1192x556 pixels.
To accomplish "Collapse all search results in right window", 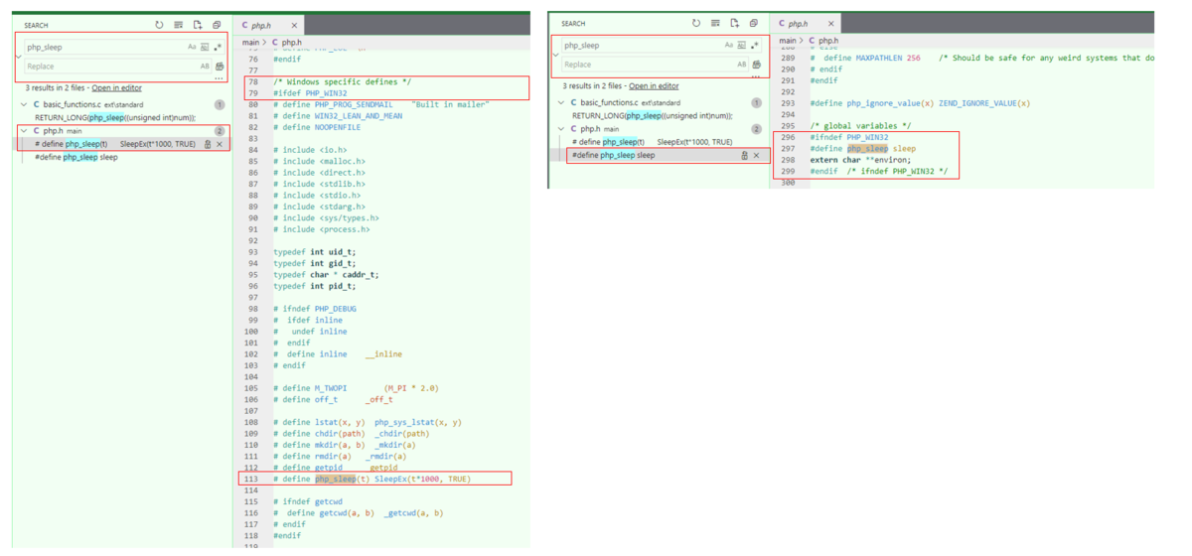I will coord(753,23).
